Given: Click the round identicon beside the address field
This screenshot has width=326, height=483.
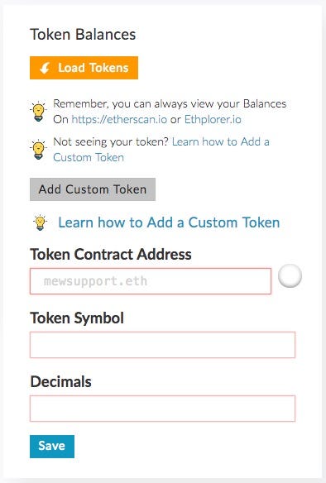Looking at the screenshot, I should 290,275.
